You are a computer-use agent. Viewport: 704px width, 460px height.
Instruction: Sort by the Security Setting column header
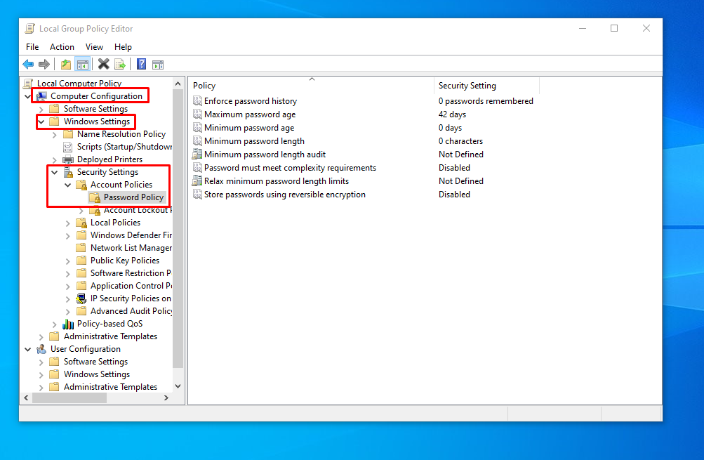click(486, 86)
